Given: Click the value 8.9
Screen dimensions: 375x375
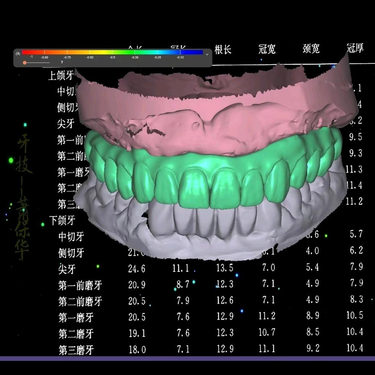Looking at the screenshot, I should click(x=313, y=316).
